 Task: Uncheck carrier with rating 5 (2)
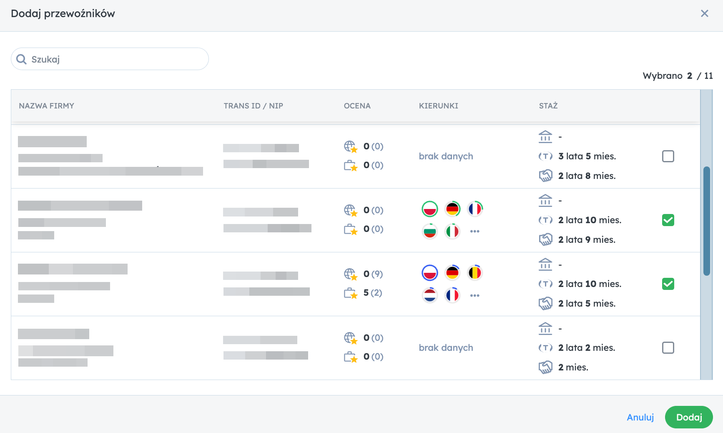(x=668, y=284)
